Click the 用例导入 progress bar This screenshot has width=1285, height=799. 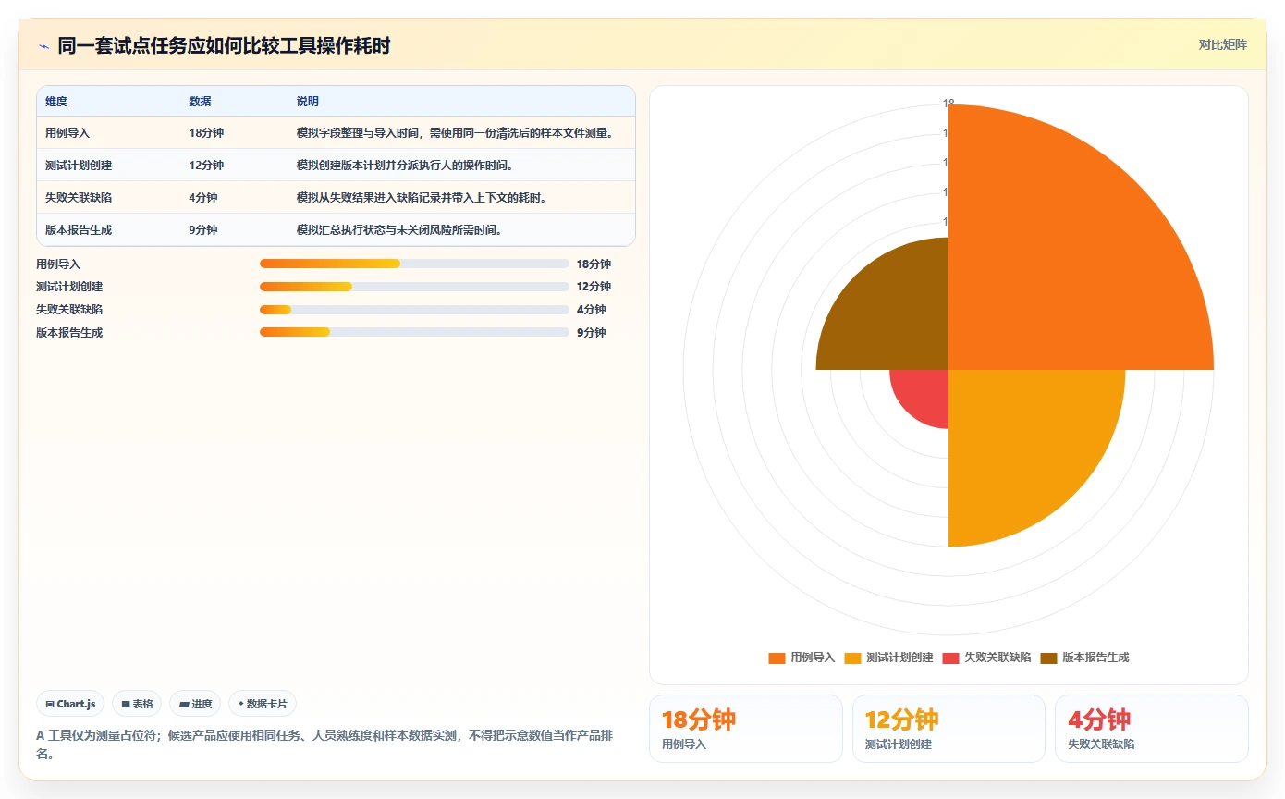[414, 264]
